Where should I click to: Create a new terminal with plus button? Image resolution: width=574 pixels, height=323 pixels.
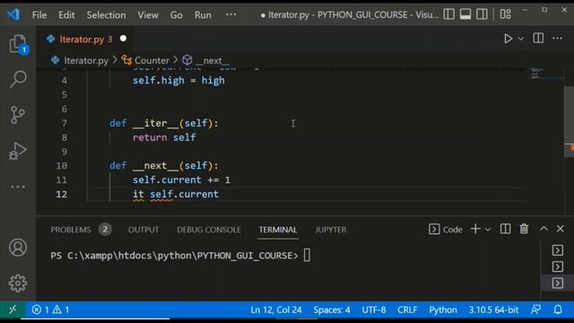click(475, 229)
